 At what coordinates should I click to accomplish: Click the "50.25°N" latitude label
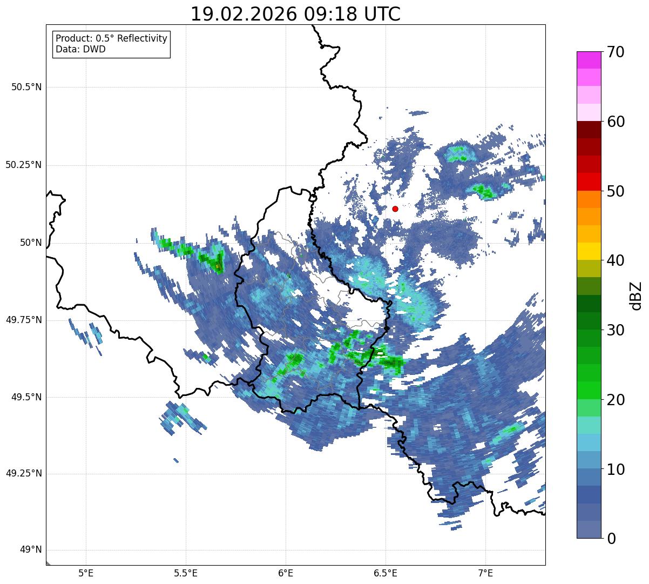click(24, 165)
